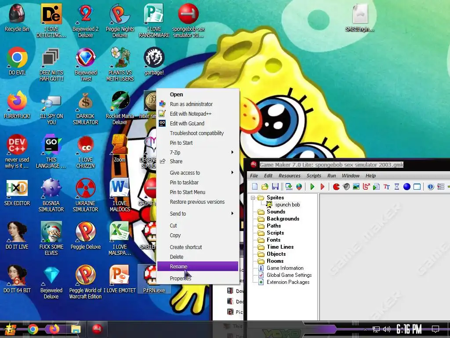
Task: Select the spunch bob sprite in tree
Action: coord(287,204)
